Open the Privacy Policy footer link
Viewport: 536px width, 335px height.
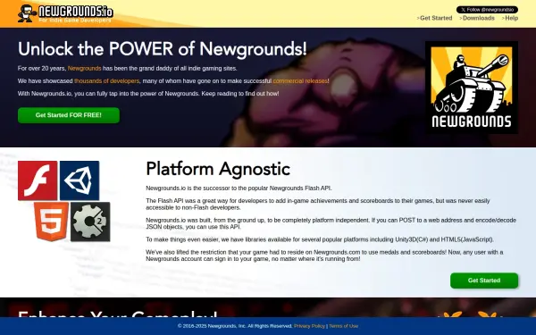(309, 326)
